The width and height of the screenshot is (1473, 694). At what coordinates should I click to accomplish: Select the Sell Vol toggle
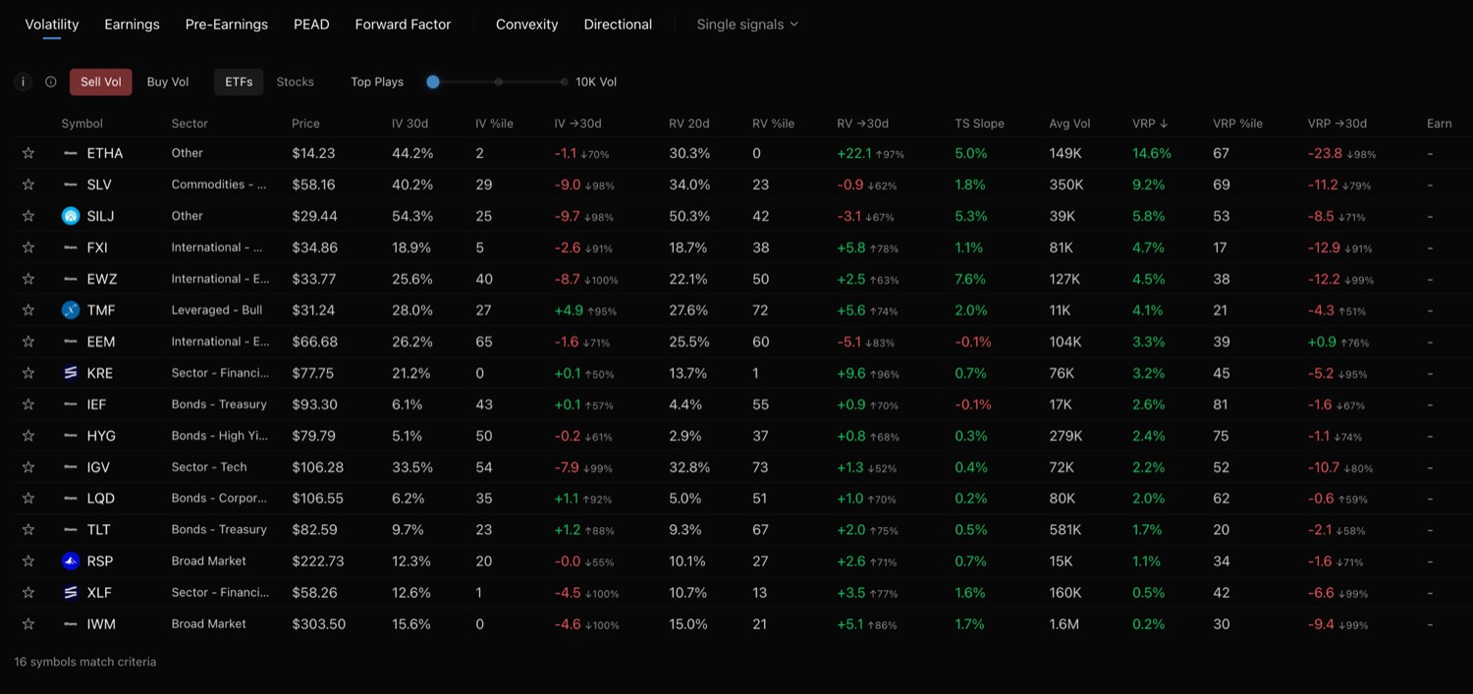[x=100, y=82]
